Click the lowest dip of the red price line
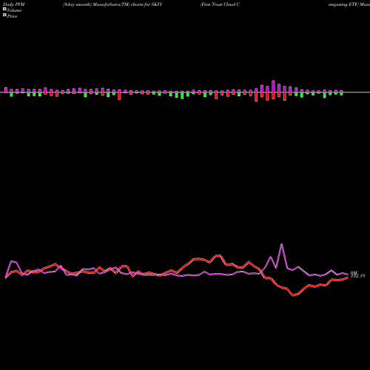The image size is (370, 370). 293,295
